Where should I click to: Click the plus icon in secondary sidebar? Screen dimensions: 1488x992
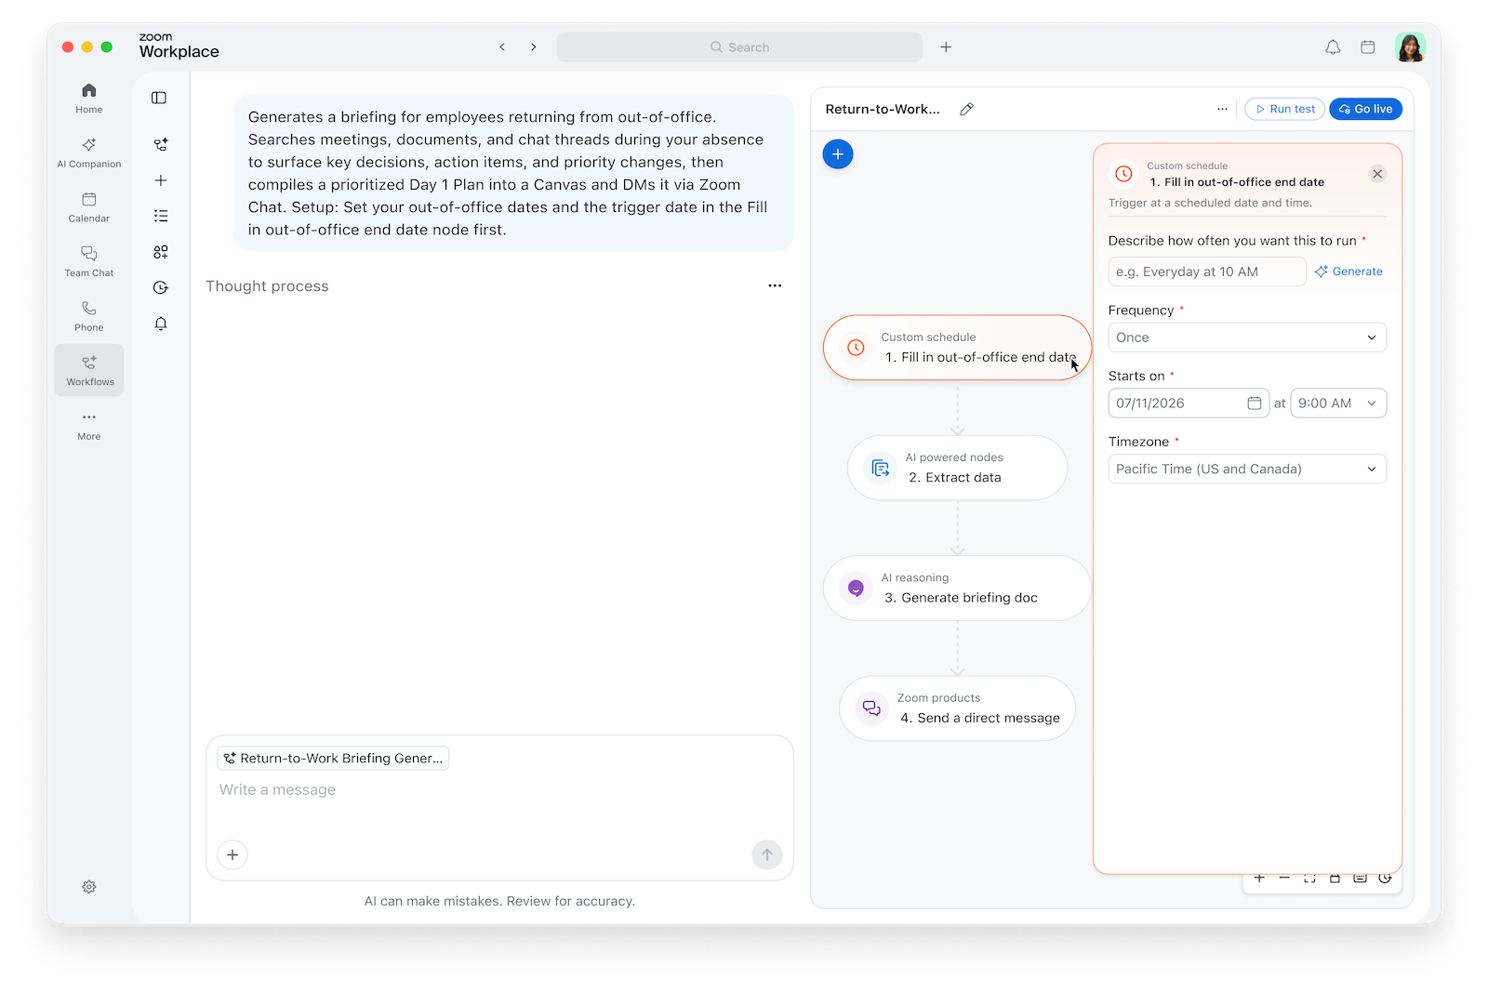[161, 180]
